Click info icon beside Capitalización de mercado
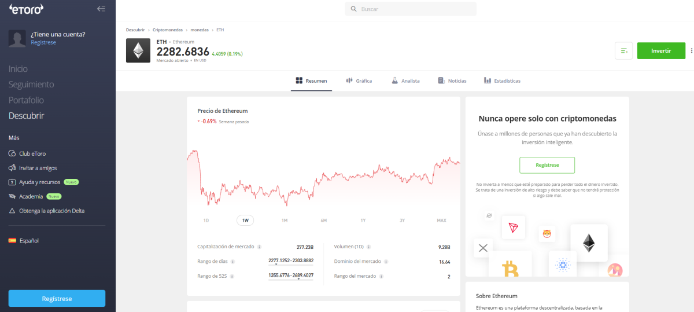694x312 pixels. pos(259,247)
